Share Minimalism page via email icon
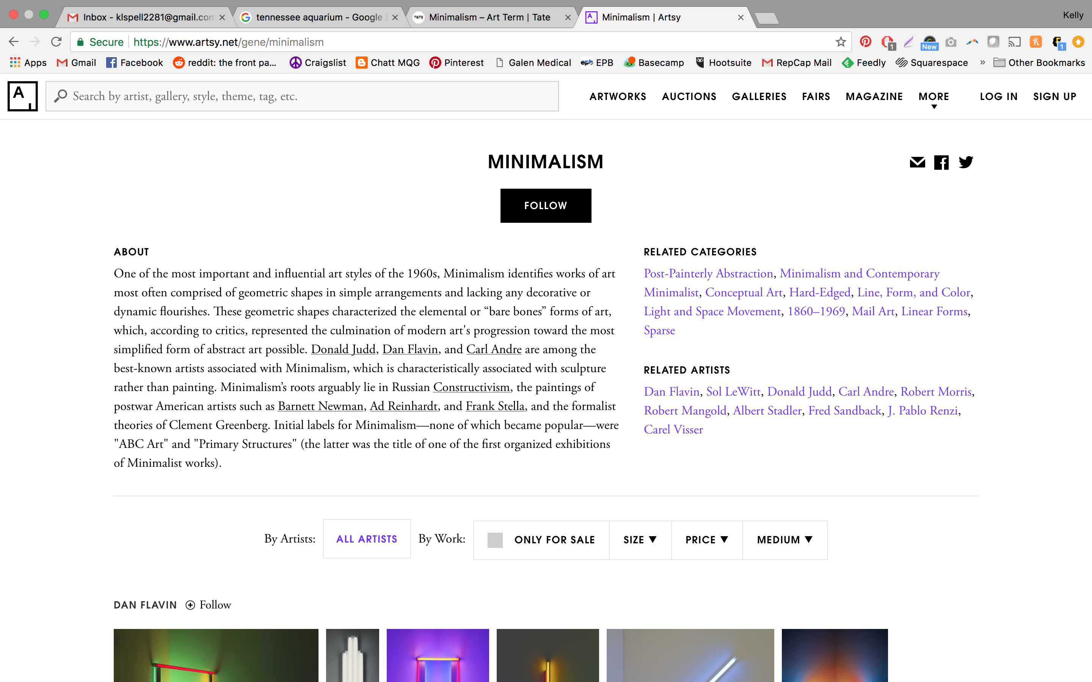Screen dimensions: 1092x682 click(917, 163)
